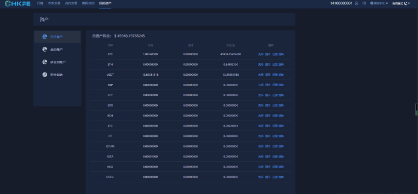Click the BTC currency cell

coord(110,54)
